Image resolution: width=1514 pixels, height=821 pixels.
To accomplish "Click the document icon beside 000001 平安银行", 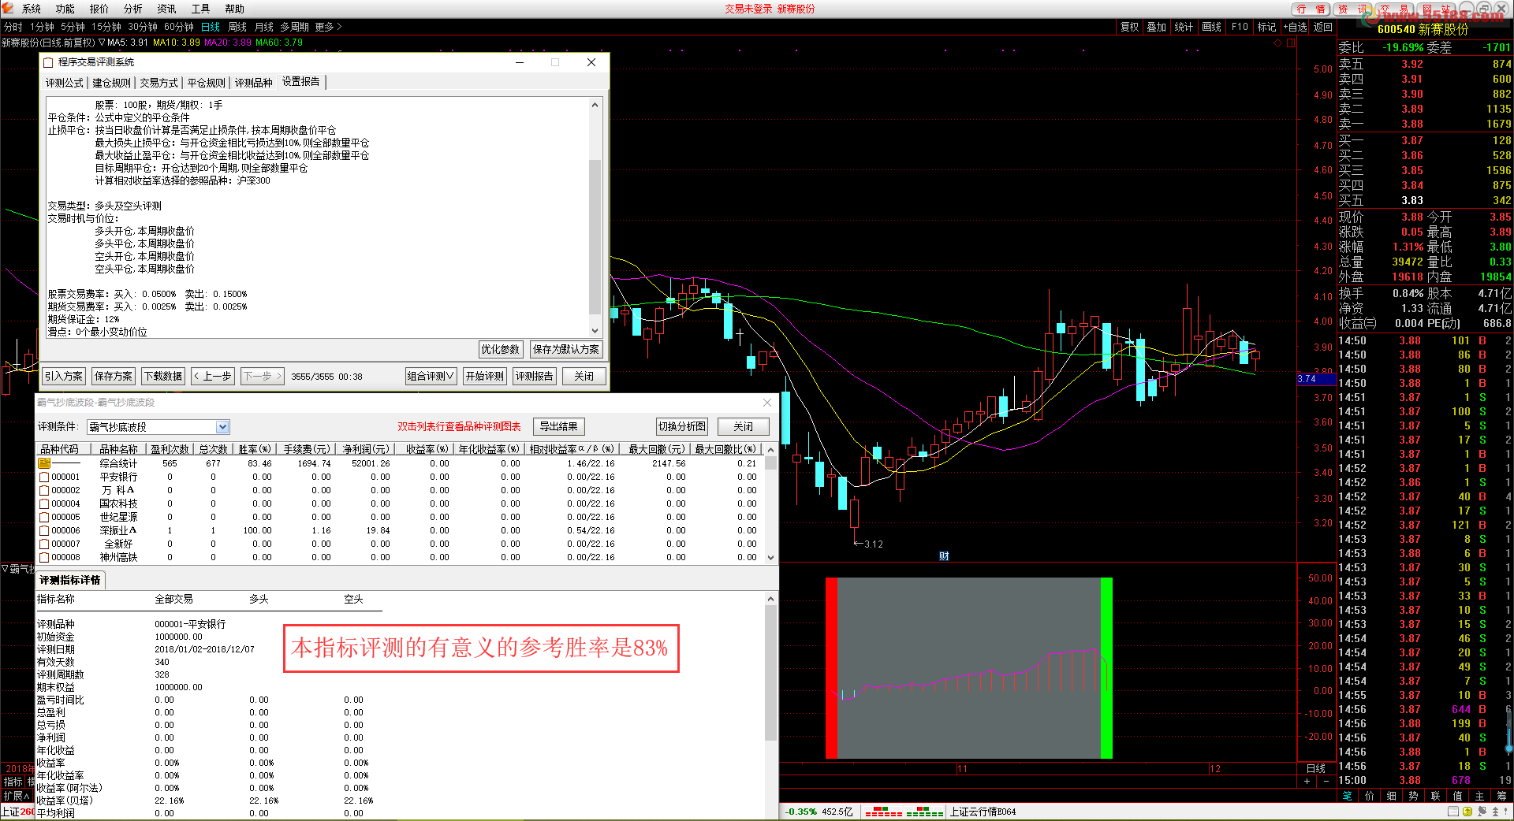I will tap(44, 477).
